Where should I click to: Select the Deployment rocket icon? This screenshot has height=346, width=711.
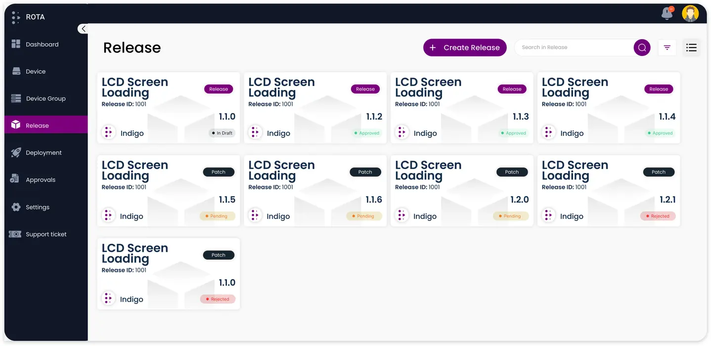pos(16,153)
